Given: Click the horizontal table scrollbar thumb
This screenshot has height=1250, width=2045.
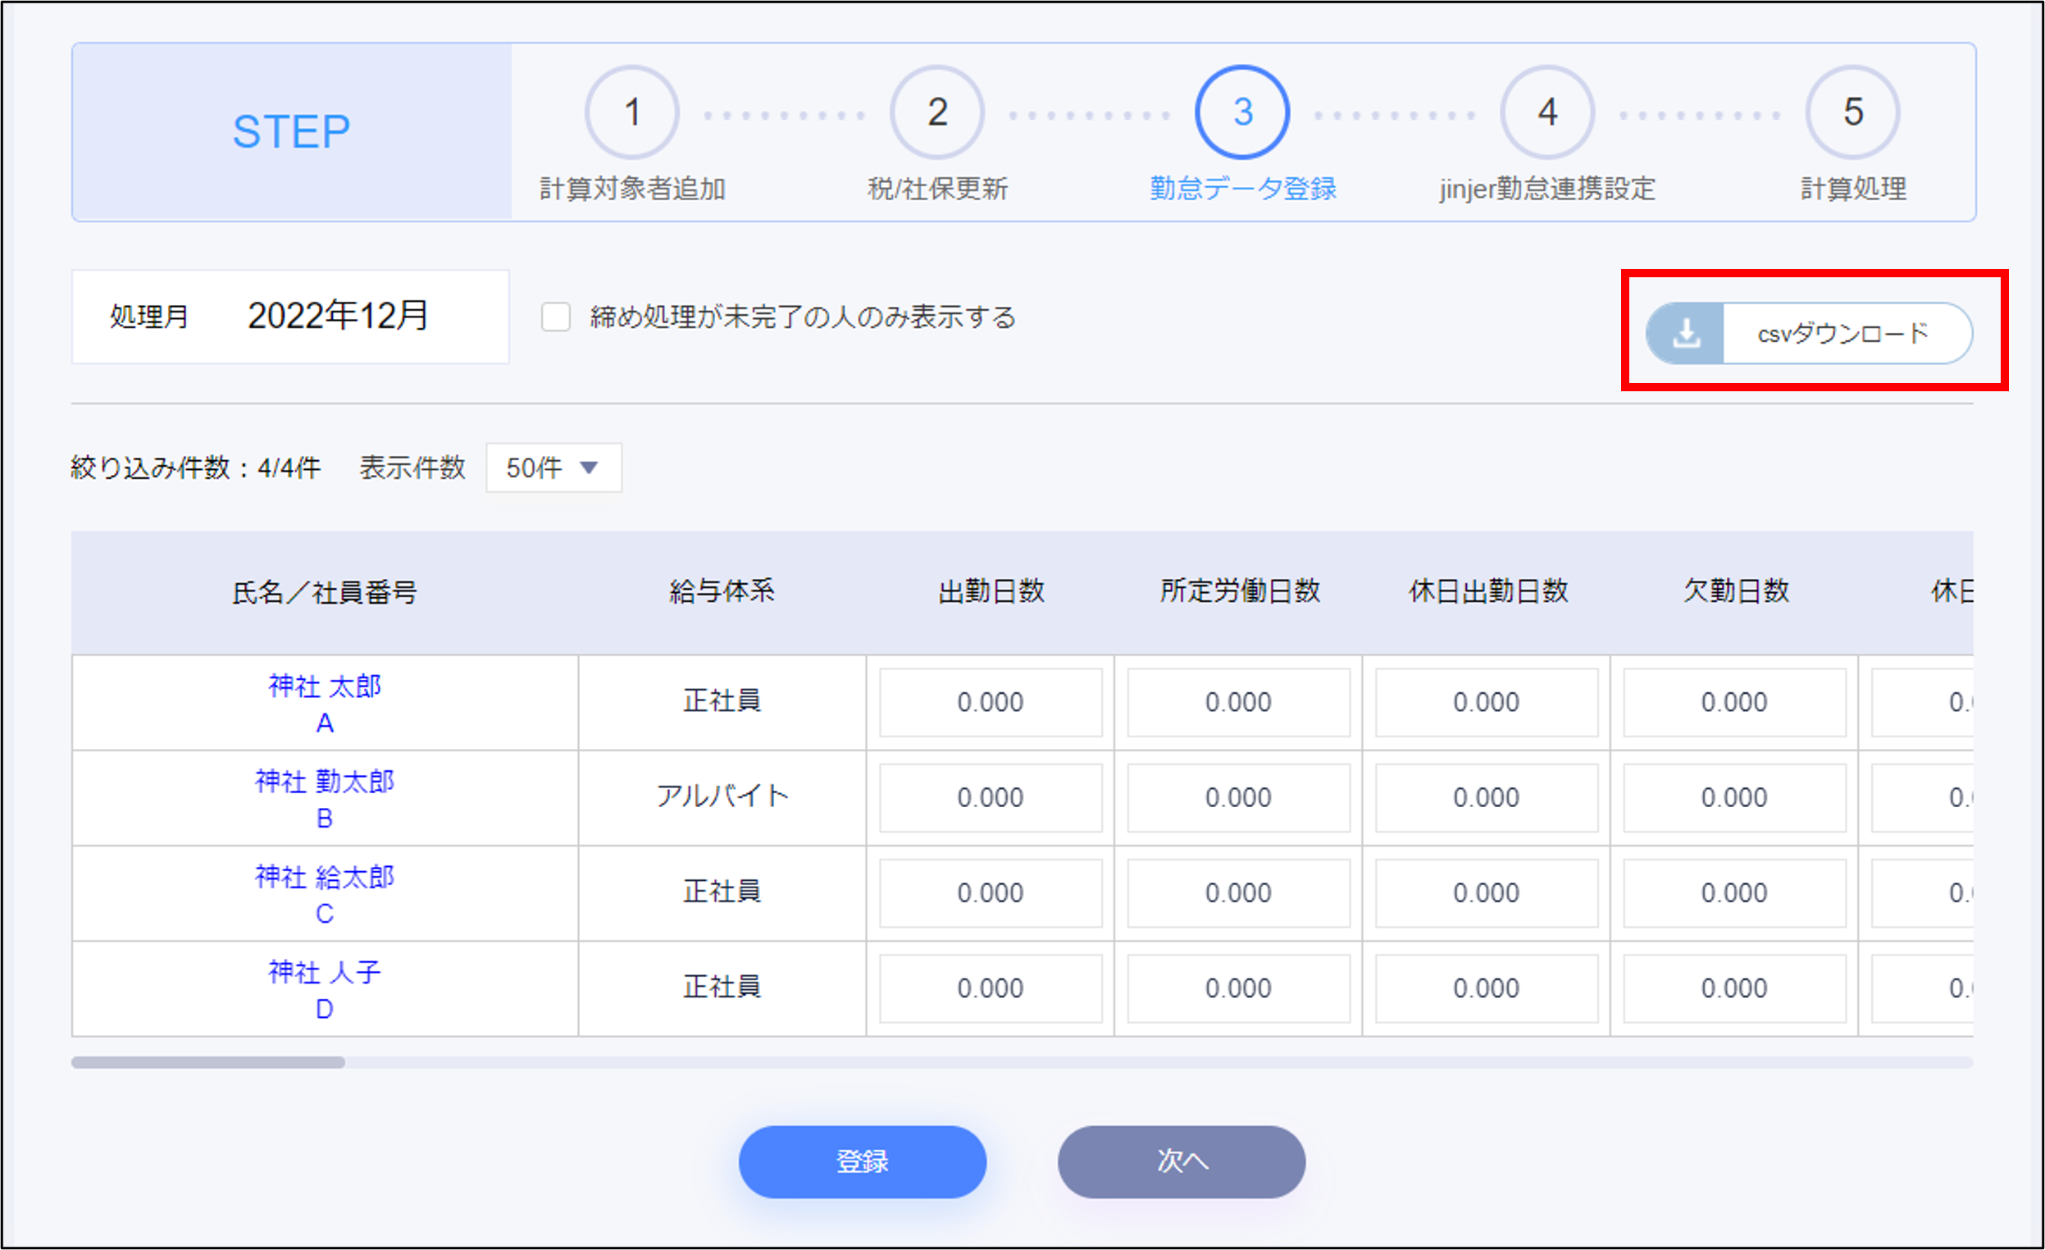Looking at the screenshot, I should click(x=208, y=1062).
